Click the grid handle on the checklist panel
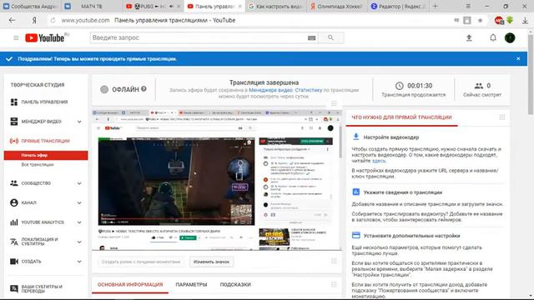Image resolution: width=534 pixels, height=300 pixels. (502, 117)
